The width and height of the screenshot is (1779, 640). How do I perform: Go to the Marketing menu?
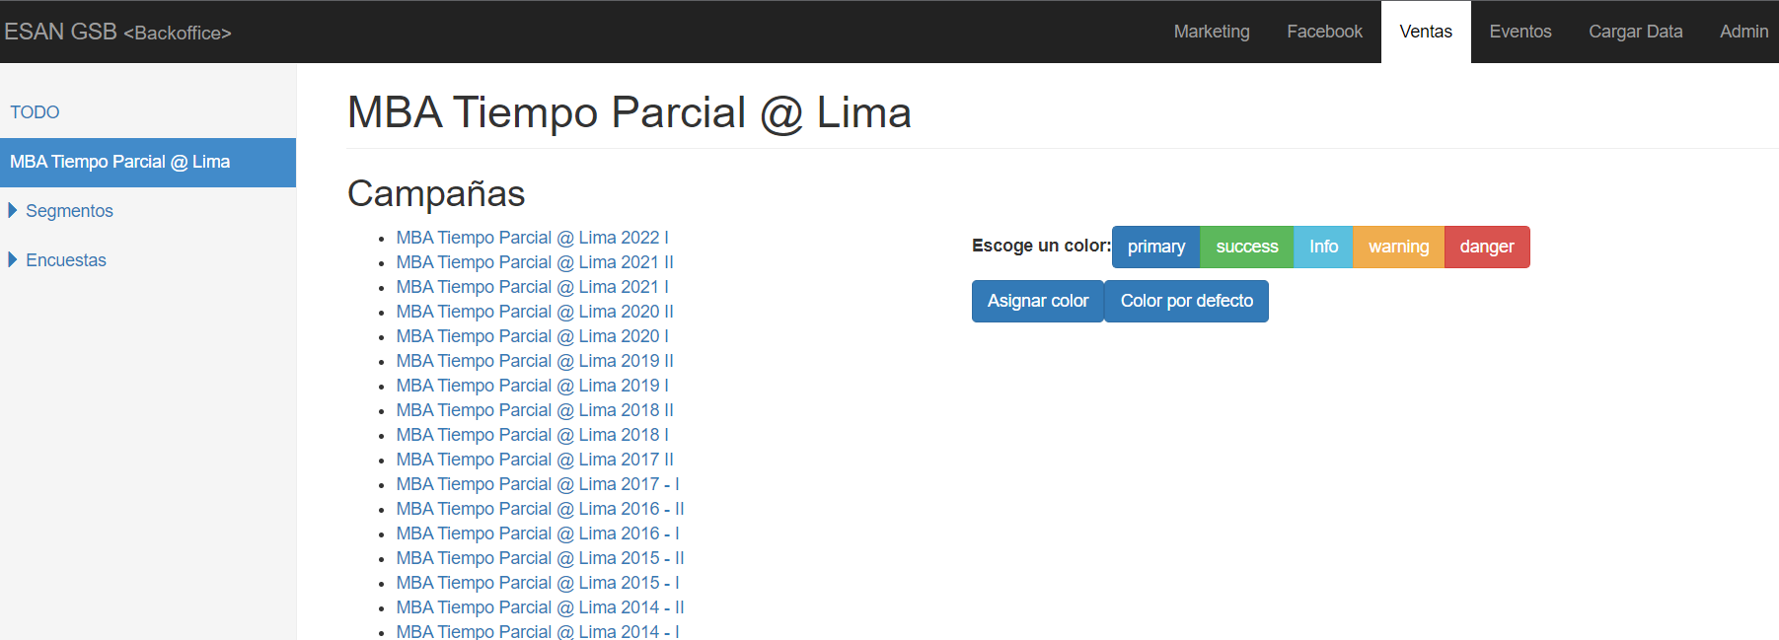[1212, 32]
